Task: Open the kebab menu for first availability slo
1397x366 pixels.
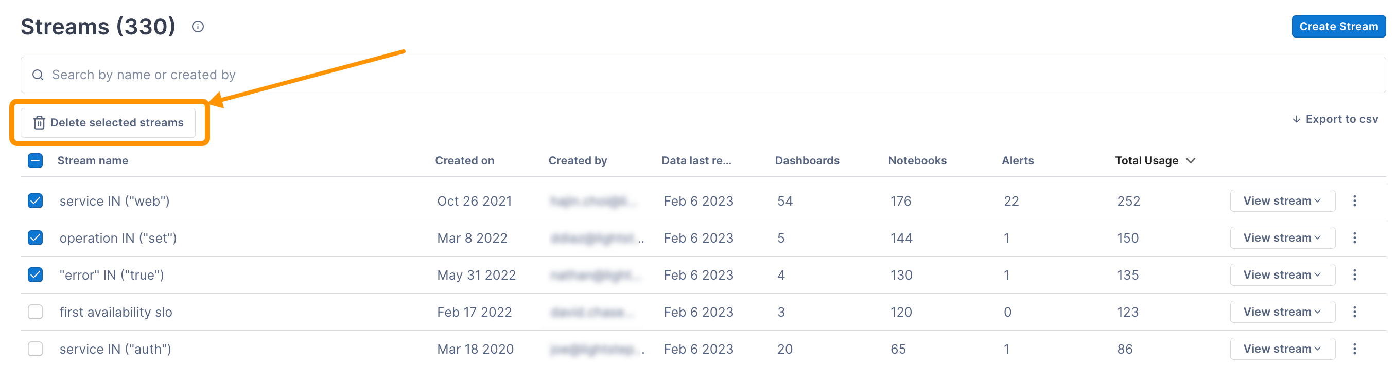Action: click(x=1355, y=312)
